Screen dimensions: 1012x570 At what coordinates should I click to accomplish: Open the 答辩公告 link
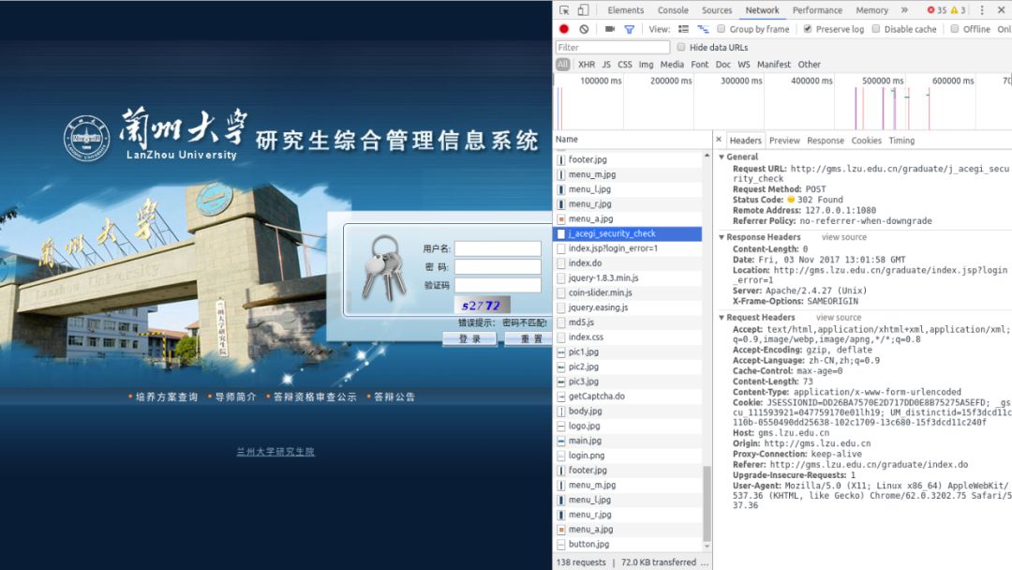[x=394, y=397]
